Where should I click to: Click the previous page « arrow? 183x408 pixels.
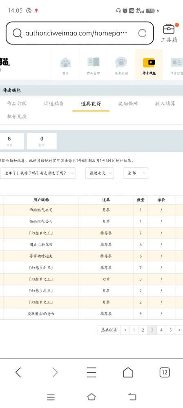[x=125, y=330]
